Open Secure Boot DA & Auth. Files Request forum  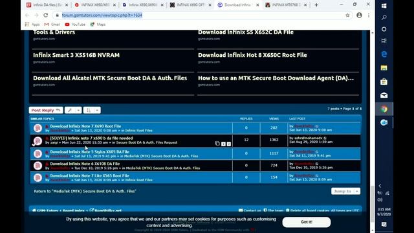pyautogui.click(x=147, y=142)
